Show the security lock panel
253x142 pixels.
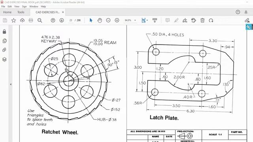4,32
